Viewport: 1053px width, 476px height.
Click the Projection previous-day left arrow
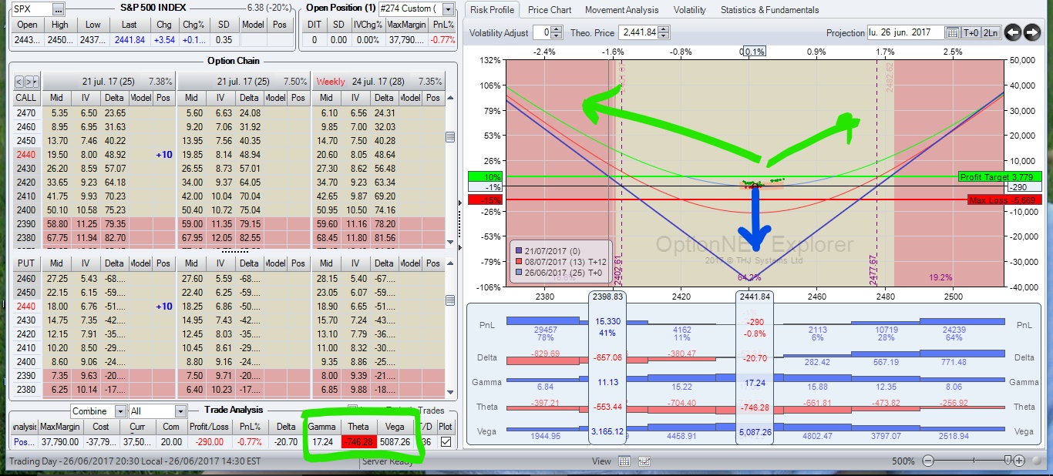point(1012,32)
